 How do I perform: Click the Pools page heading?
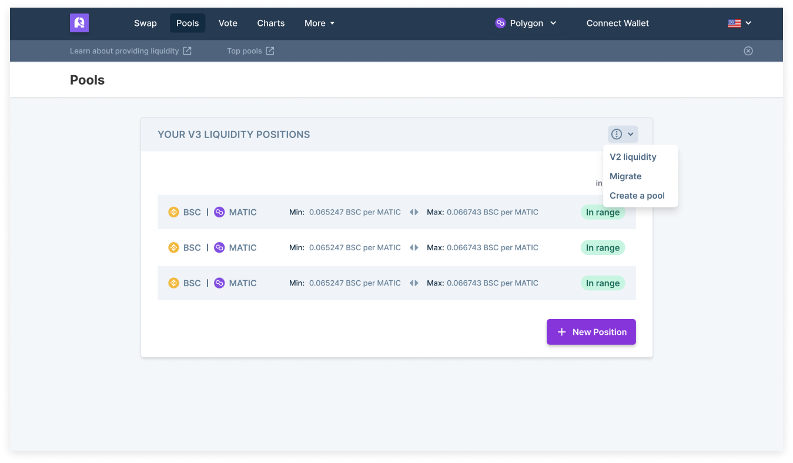coord(87,80)
